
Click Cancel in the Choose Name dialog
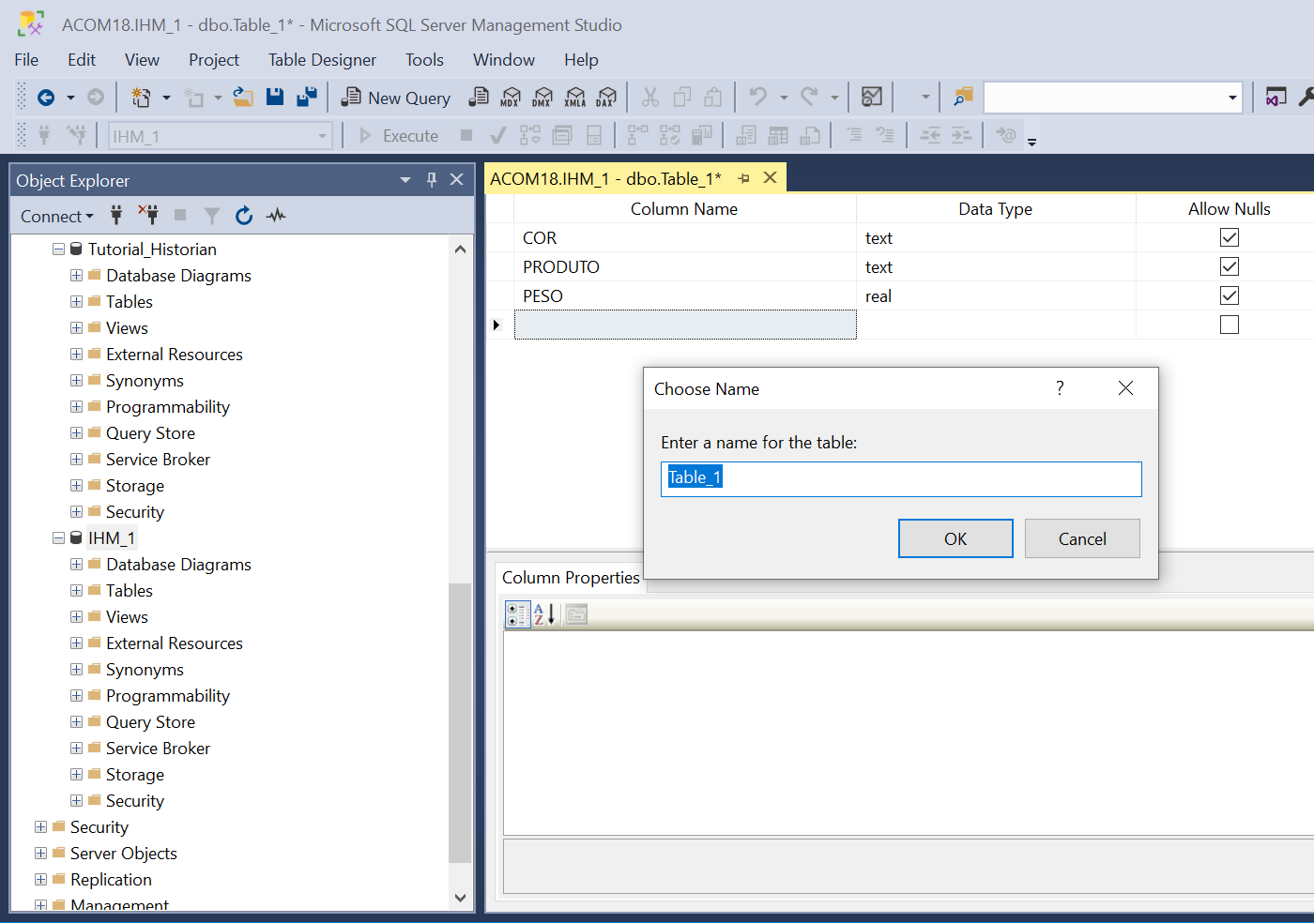[1082, 538]
